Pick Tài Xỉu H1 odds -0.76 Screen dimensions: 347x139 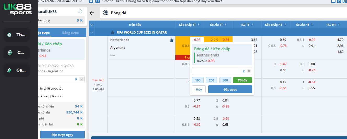[x=312, y=70]
